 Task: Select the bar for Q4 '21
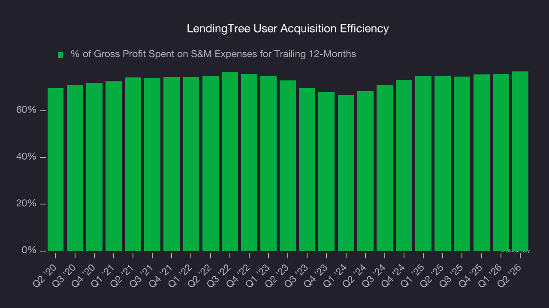[x=172, y=164]
